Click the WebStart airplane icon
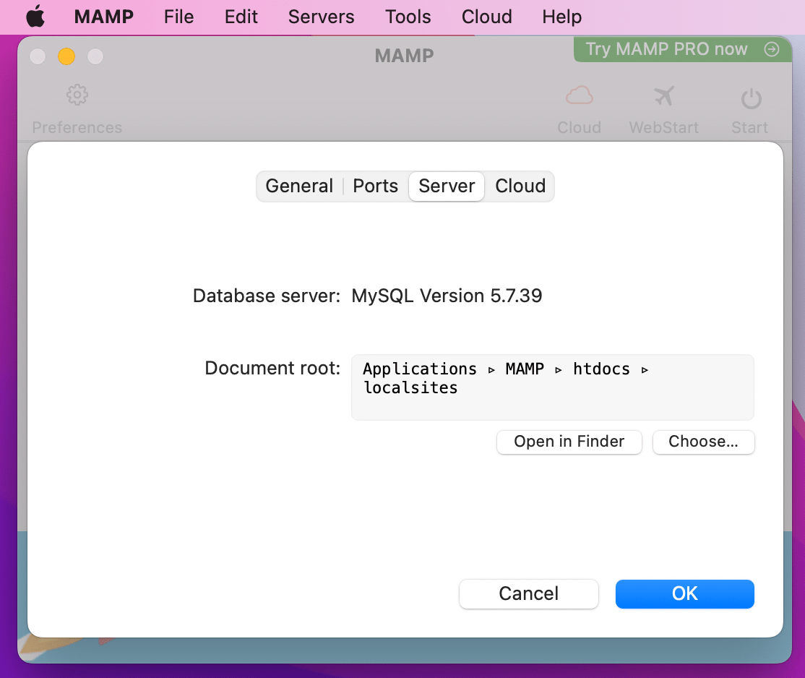This screenshot has width=805, height=678. [663, 95]
